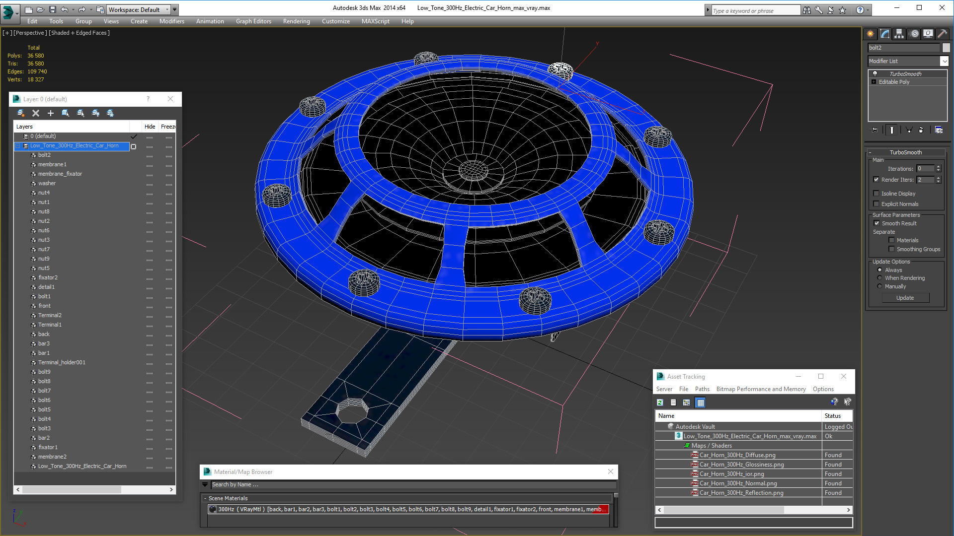
Task: Open the Modifier List dropdown
Action: [944, 61]
